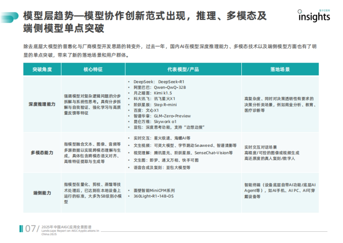Click the bullet icon before 实时交互 entry

(x=129, y=138)
